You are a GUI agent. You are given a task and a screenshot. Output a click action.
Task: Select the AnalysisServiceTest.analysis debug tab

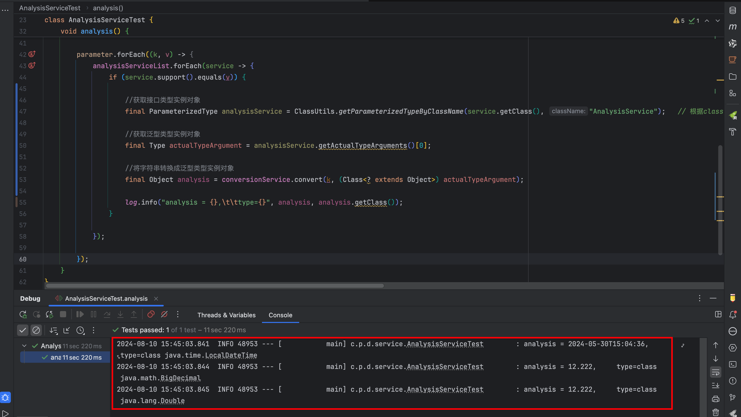(x=106, y=298)
